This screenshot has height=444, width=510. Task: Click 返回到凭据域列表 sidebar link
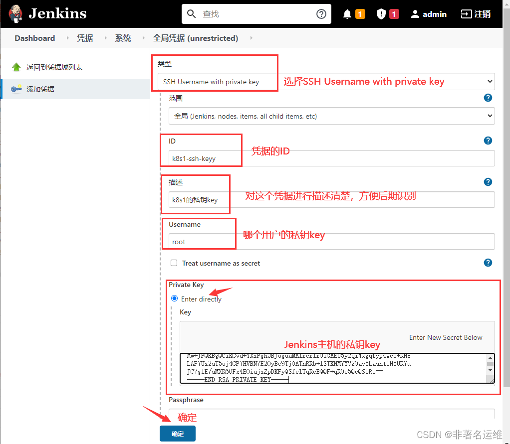54,67
